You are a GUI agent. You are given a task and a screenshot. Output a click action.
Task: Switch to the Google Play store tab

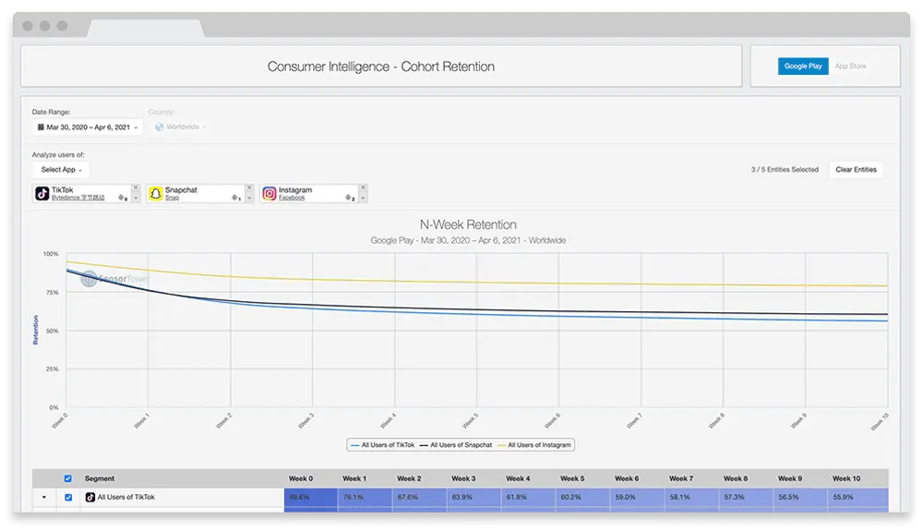[x=803, y=66]
